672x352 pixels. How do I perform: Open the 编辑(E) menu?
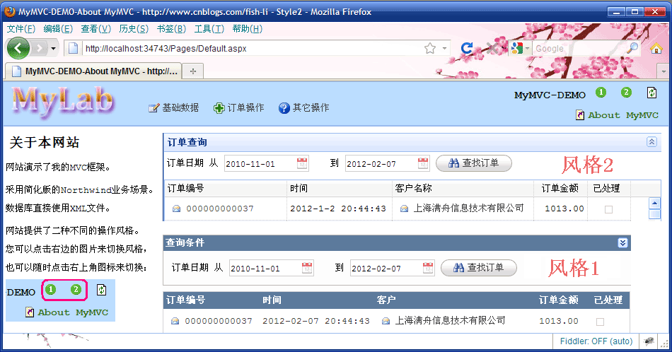pos(58,29)
